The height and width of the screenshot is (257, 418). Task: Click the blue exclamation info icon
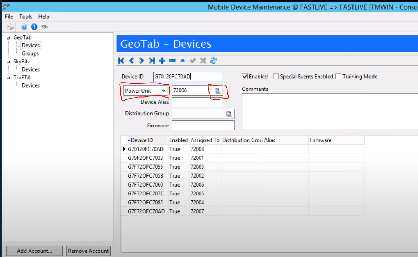(34, 27)
